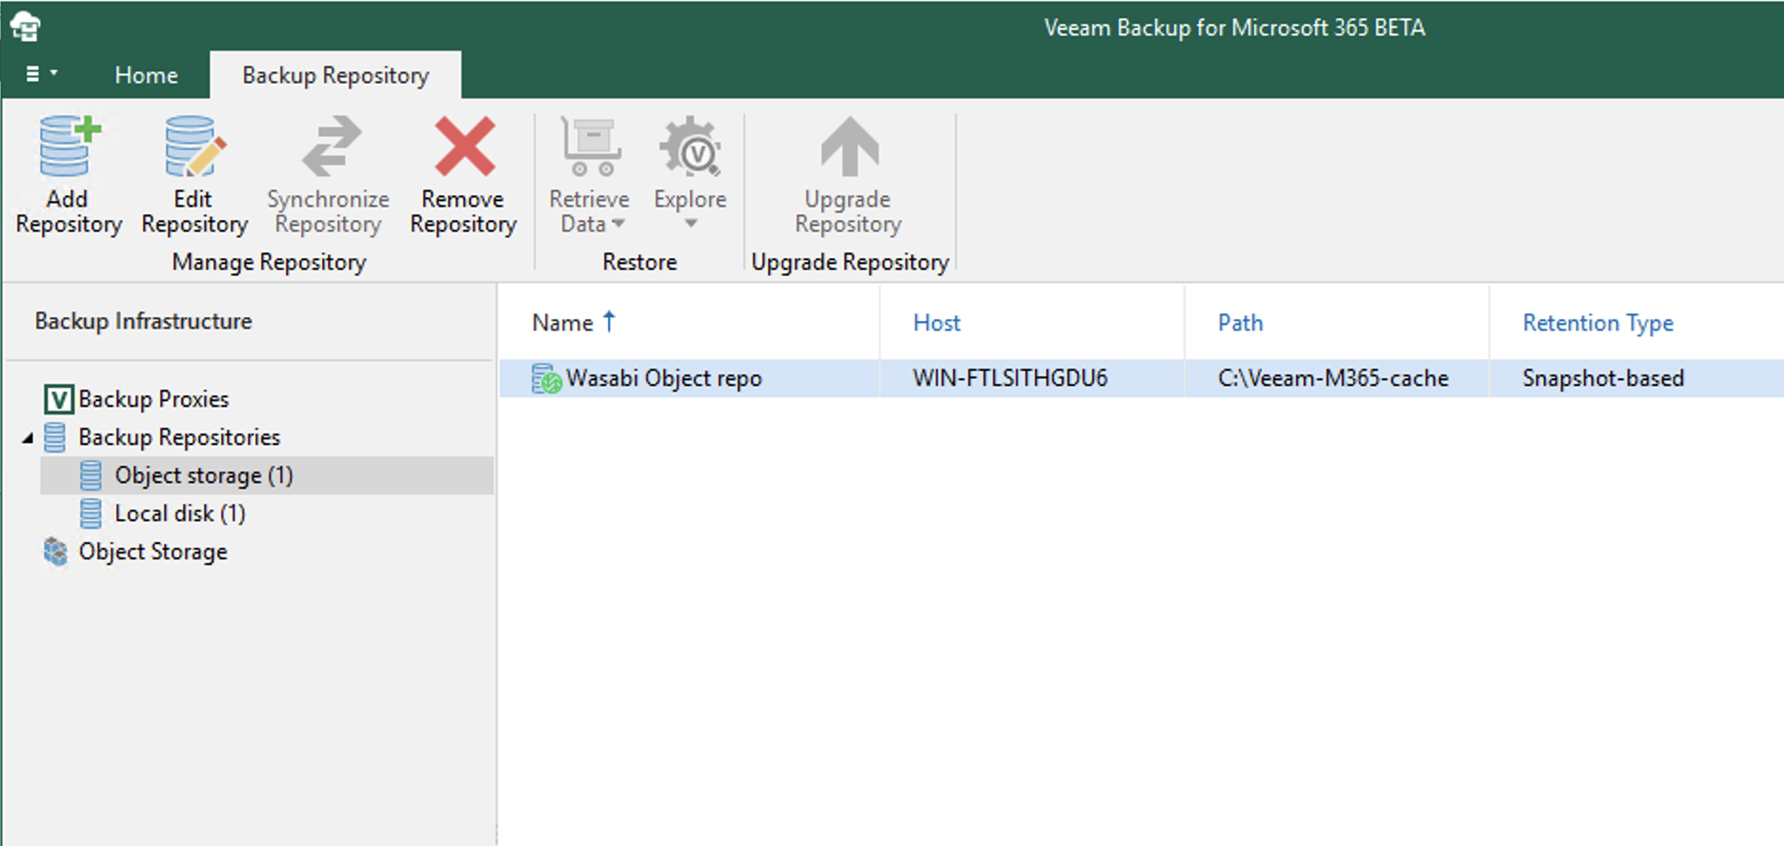Click the Synchronize Repository icon

click(331, 146)
